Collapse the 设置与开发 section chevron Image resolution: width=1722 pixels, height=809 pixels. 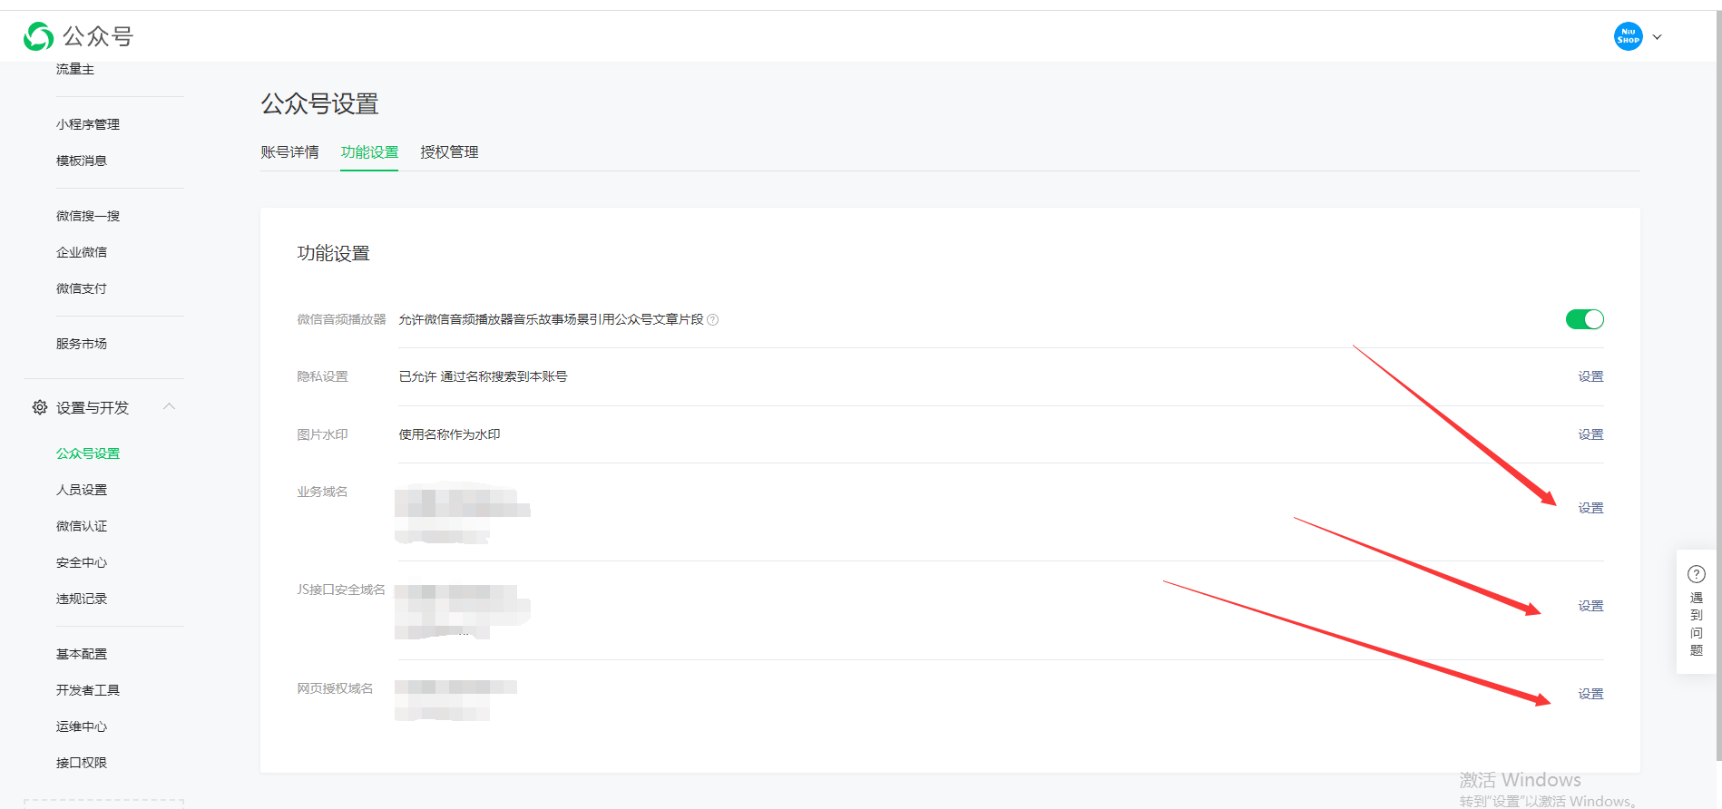coord(169,407)
